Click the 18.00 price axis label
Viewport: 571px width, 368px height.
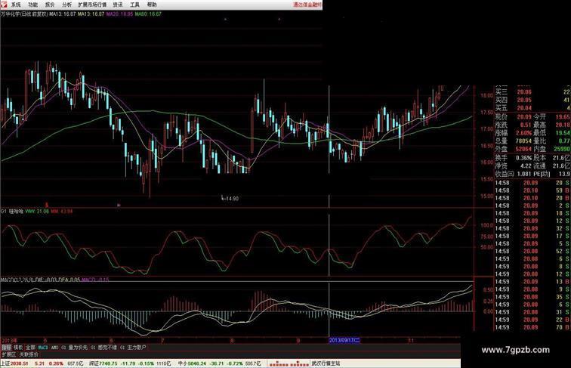[486, 95]
